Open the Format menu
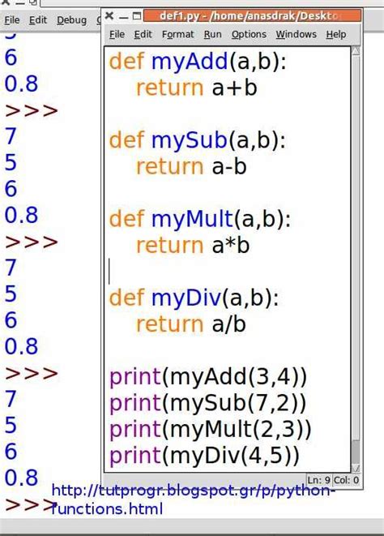Viewport: 384px width, 536px height. click(177, 35)
